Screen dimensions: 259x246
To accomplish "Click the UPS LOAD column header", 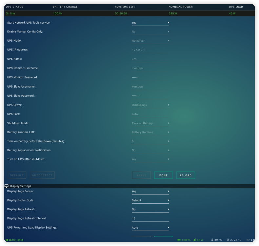I will tap(236, 7).
